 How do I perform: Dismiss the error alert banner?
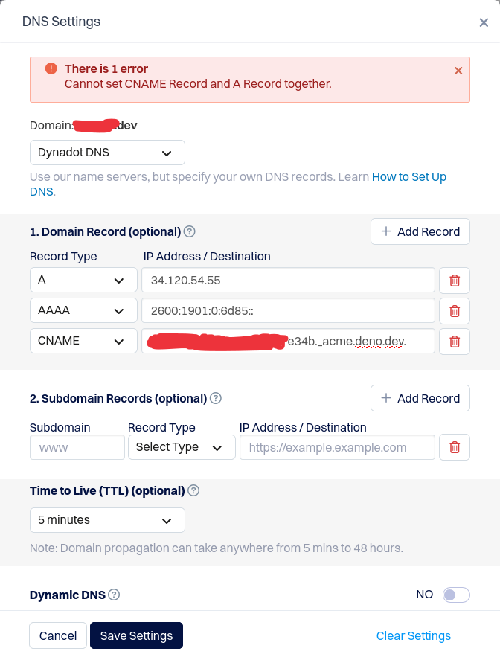tap(458, 71)
